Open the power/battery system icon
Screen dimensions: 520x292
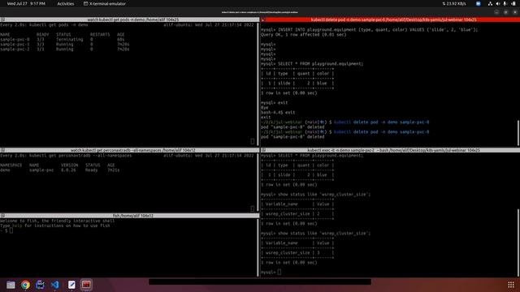513,3
